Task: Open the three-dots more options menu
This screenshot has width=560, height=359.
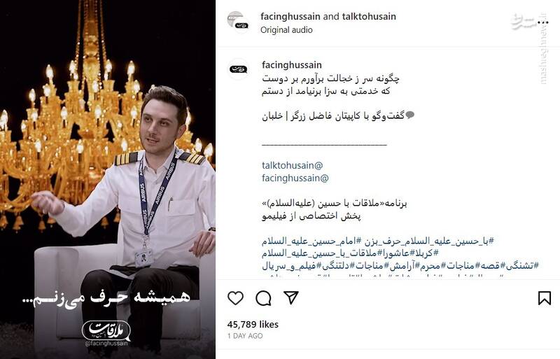Action: coord(542,22)
